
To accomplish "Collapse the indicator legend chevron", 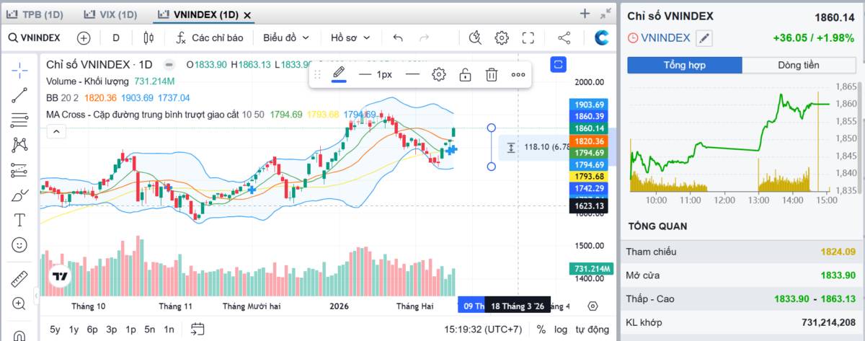I will coord(56,131).
